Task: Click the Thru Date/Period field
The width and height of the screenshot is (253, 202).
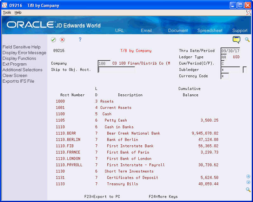Action: (x=230, y=51)
